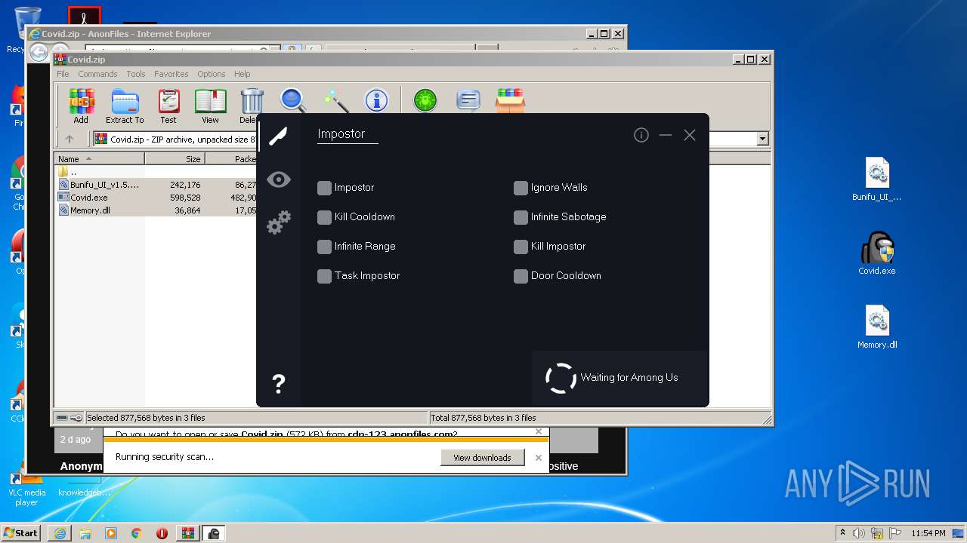Click the WinRAR status bar drive icon
The height and width of the screenshot is (543, 967).
62,418
